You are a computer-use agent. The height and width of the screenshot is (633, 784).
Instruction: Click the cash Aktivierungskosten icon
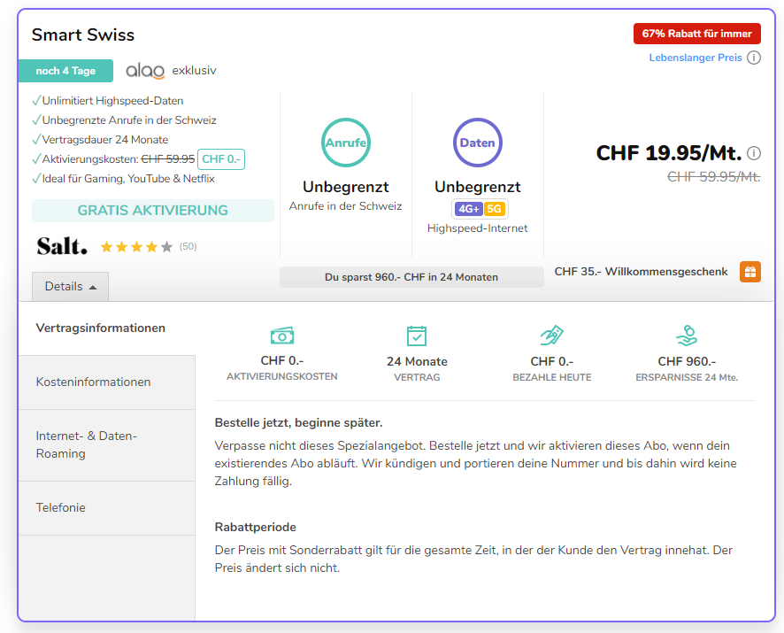pos(282,336)
